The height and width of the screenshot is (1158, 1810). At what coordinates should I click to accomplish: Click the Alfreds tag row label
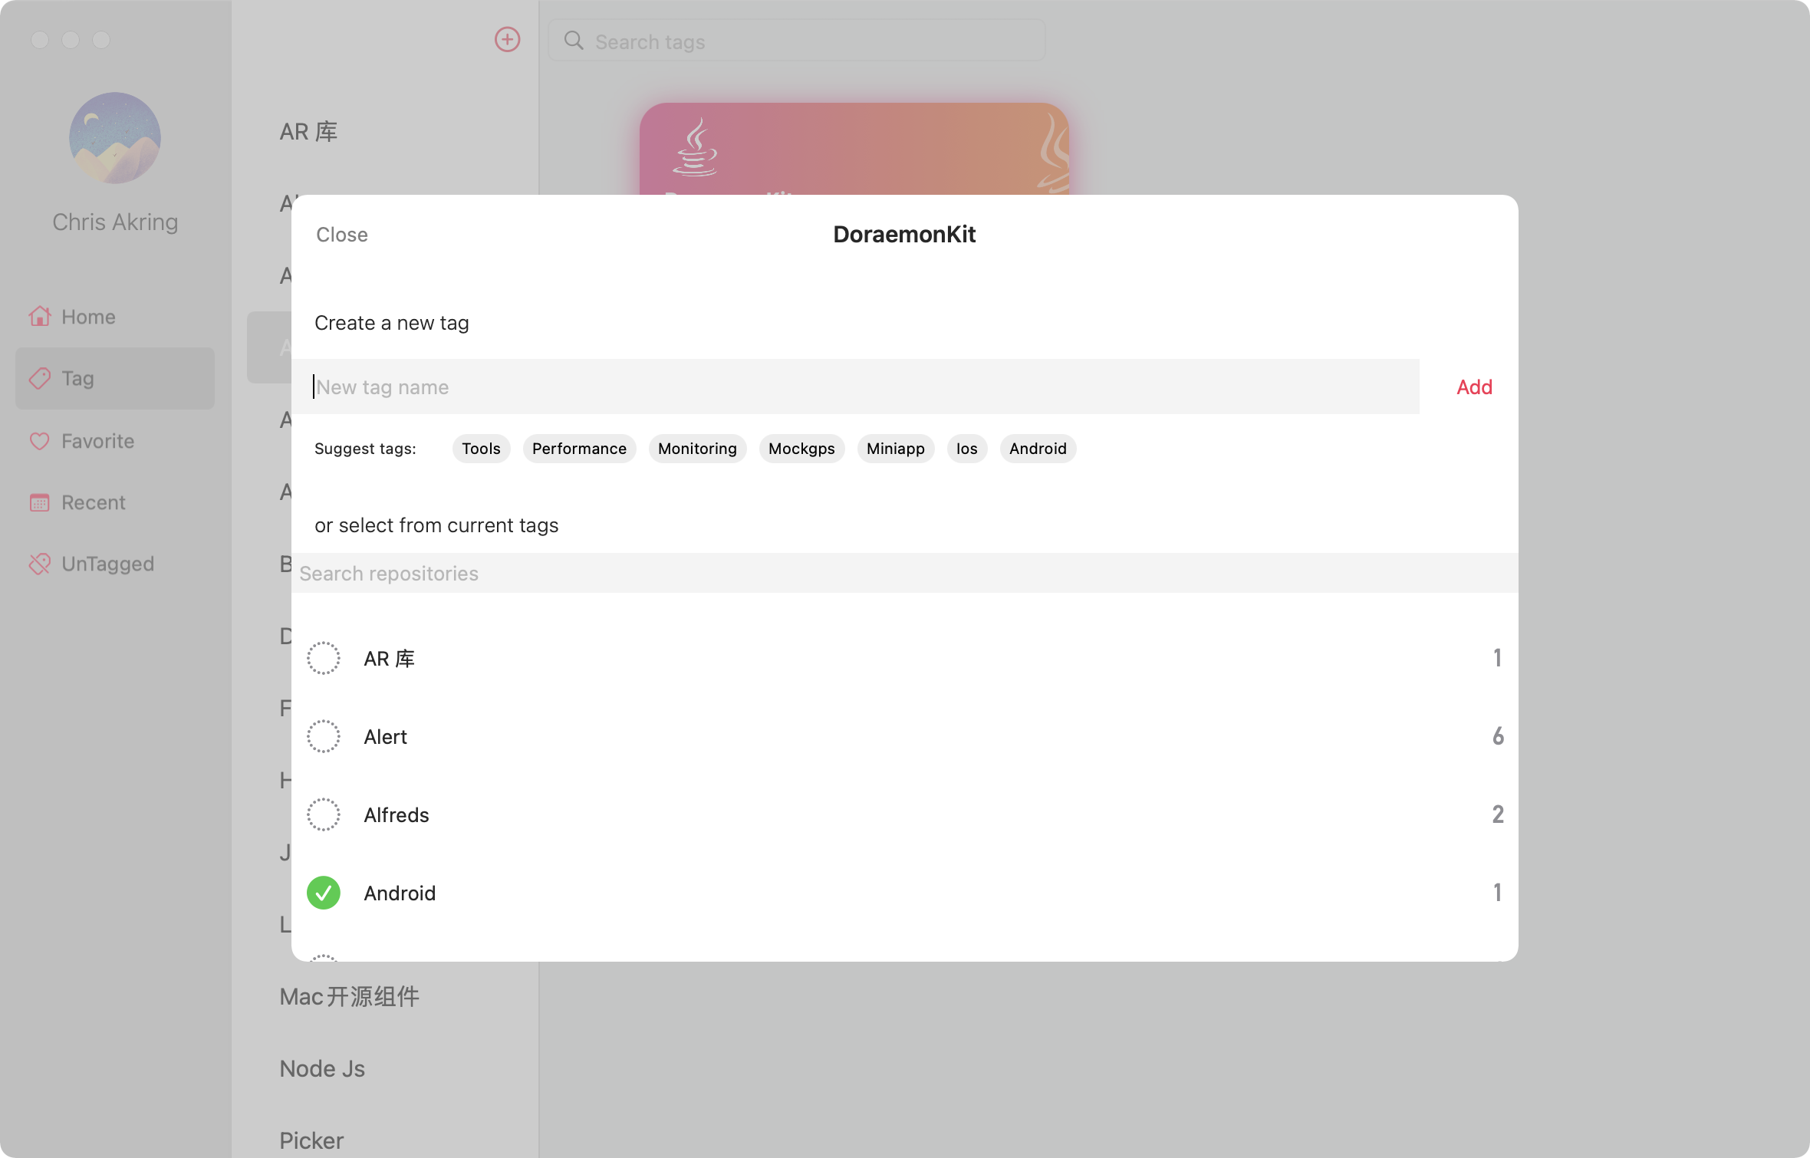pos(397,814)
